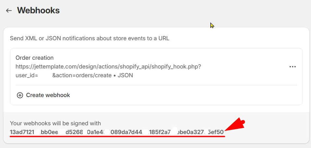Select the Webhooks page heading
This screenshot has width=311, height=148.
38,10
